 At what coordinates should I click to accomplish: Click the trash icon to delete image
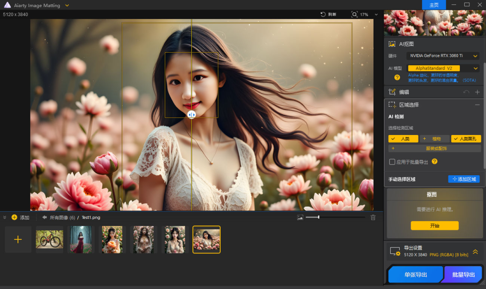click(x=373, y=217)
